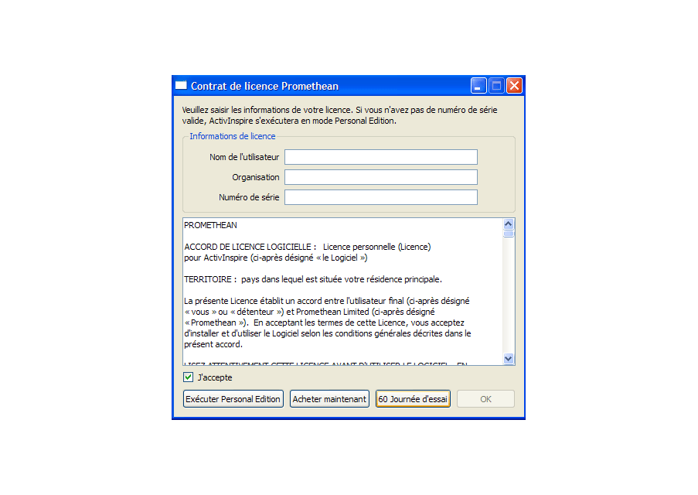
Task: Click the license scrollbar thumb
Action: click(x=509, y=234)
